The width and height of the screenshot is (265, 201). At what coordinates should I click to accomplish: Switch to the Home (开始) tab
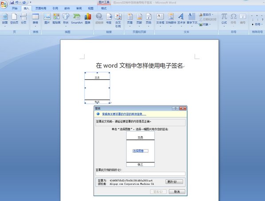[x=15, y=8]
